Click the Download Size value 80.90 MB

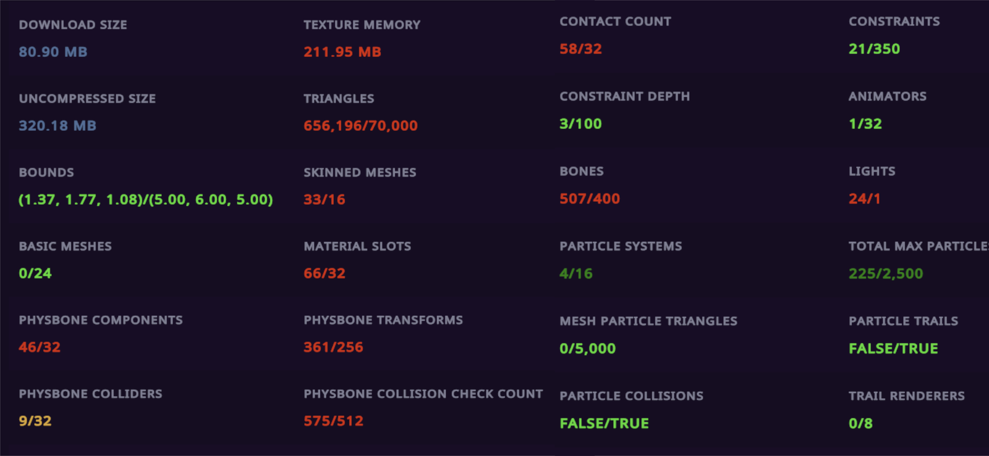[x=53, y=52]
